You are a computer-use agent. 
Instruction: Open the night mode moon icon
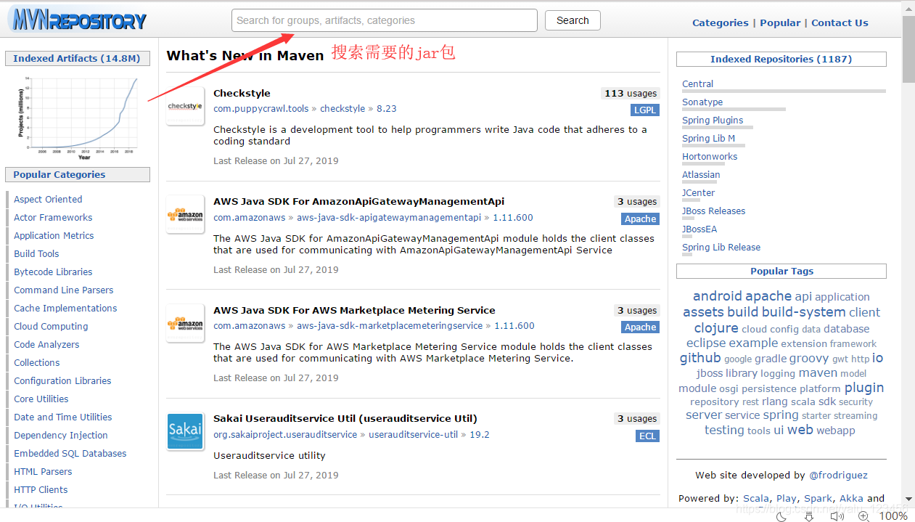point(781,515)
